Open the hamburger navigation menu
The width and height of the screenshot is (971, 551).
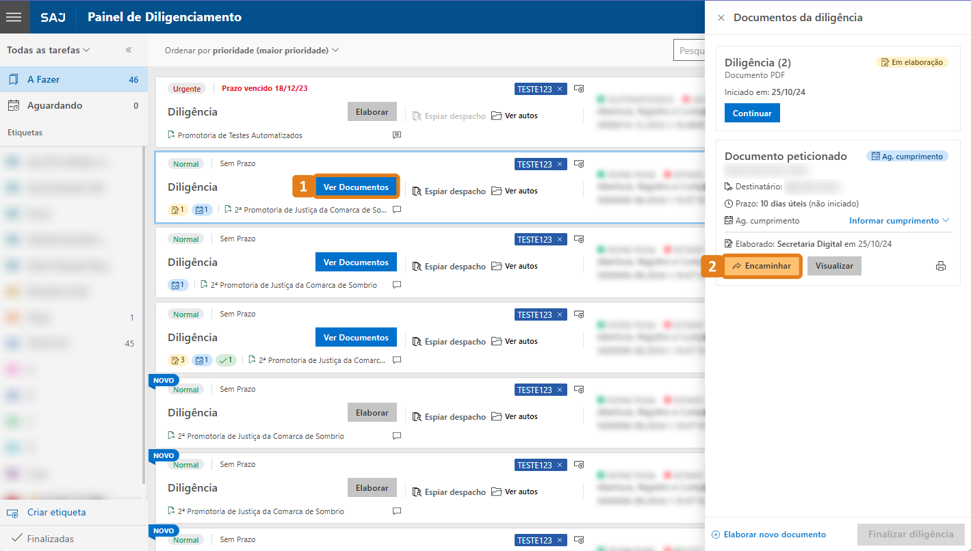click(x=14, y=16)
